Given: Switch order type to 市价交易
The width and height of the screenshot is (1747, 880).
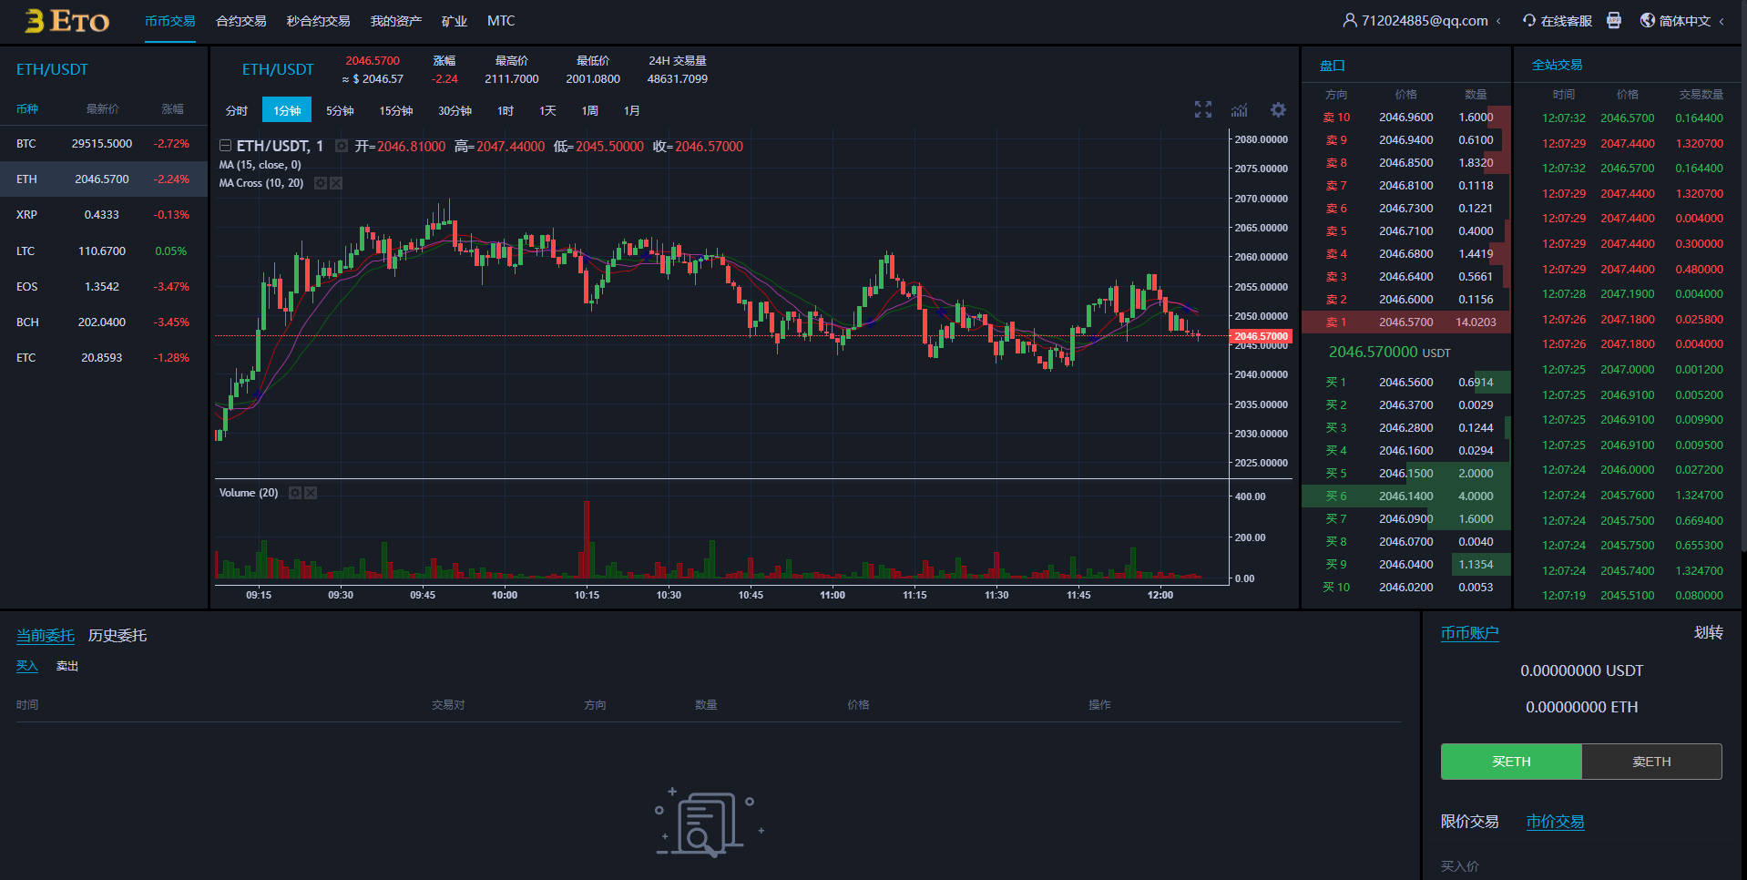Looking at the screenshot, I should tap(1555, 822).
